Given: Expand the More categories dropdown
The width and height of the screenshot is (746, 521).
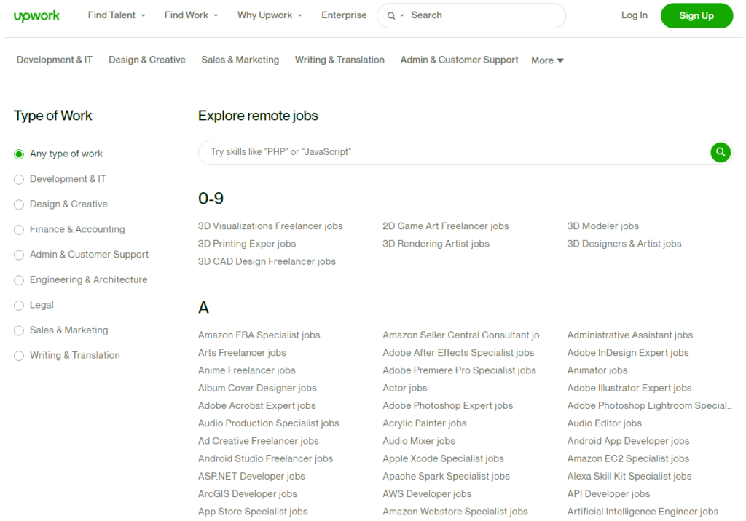Looking at the screenshot, I should pos(547,60).
